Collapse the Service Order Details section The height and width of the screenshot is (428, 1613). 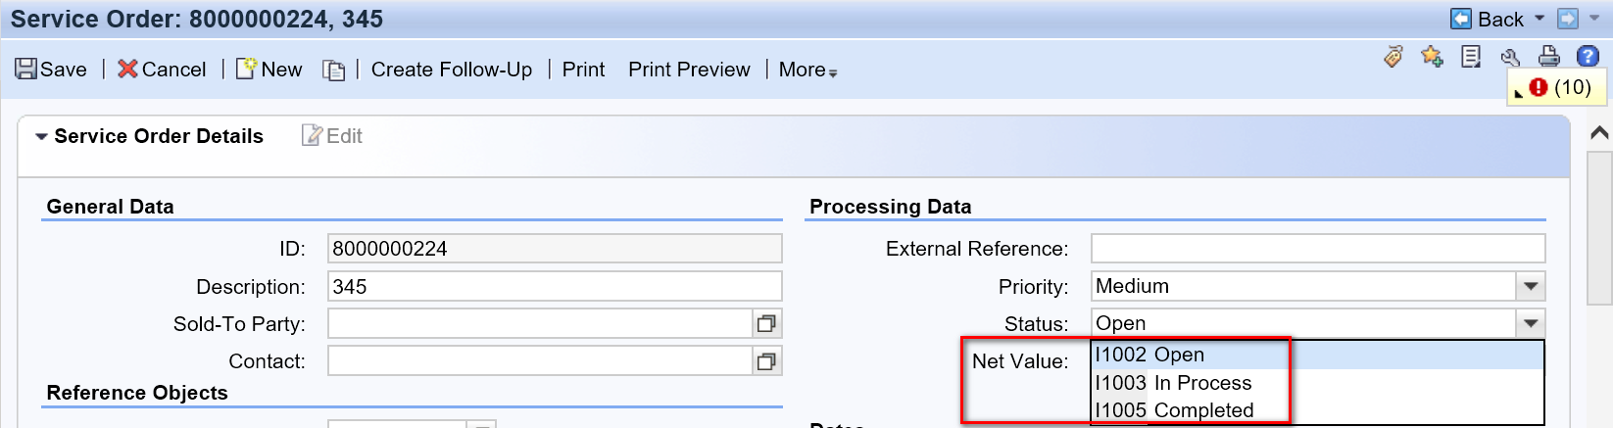pyautogui.click(x=41, y=137)
